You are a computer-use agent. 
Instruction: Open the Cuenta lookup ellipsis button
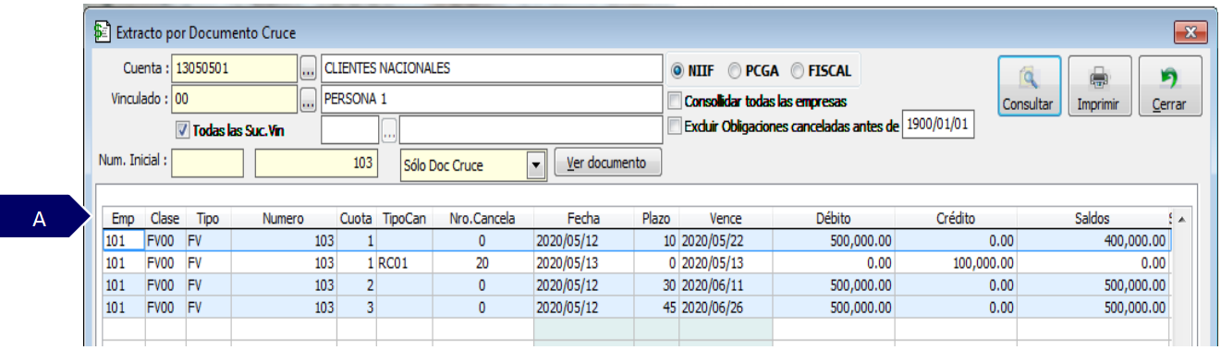[x=308, y=69]
